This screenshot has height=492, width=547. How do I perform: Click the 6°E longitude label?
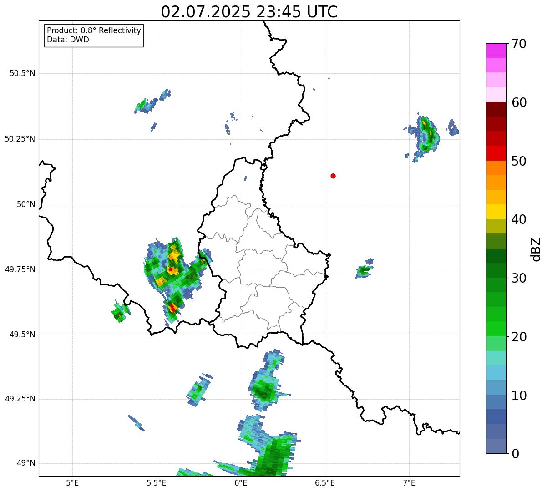[241, 482]
